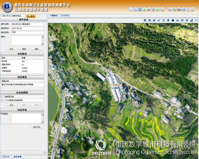This screenshot has width=199, height=159.
Task: Open help with the question mark icon
Action: coord(153,9)
